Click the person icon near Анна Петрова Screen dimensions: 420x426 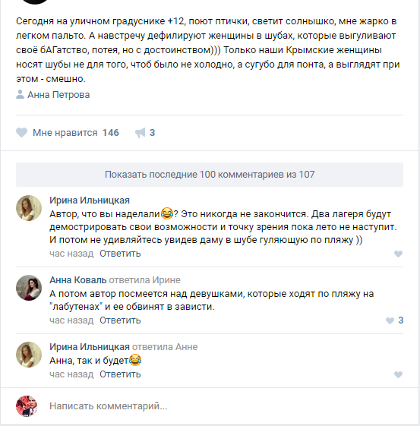[x=20, y=95]
